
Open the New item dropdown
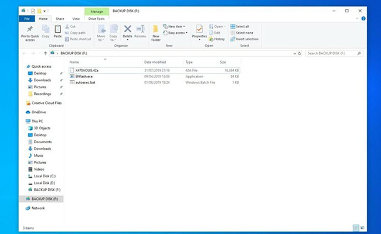click(x=174, y=26)
